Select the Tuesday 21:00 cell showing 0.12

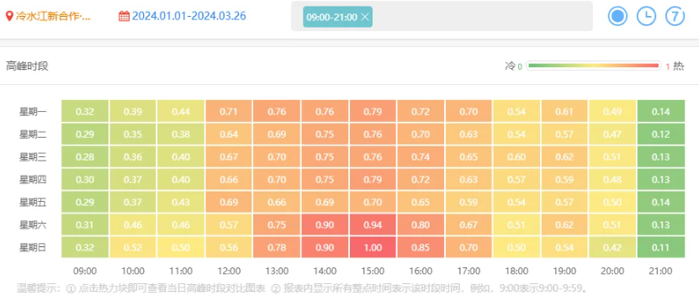(x=660, y=134)
